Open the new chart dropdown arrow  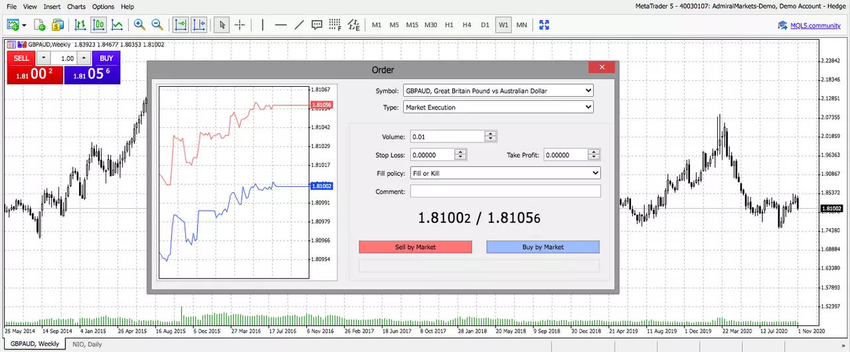[25, 25]
